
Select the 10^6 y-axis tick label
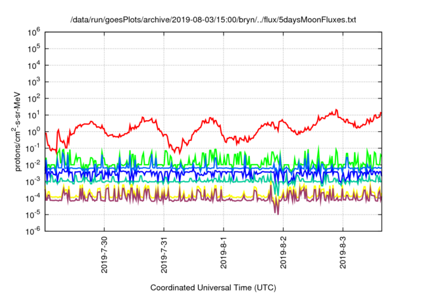click(x=34, y=32)
